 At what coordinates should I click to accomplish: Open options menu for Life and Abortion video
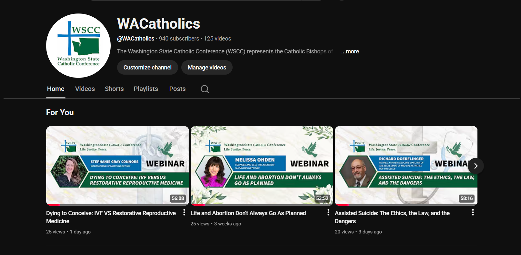coord(328,212)
